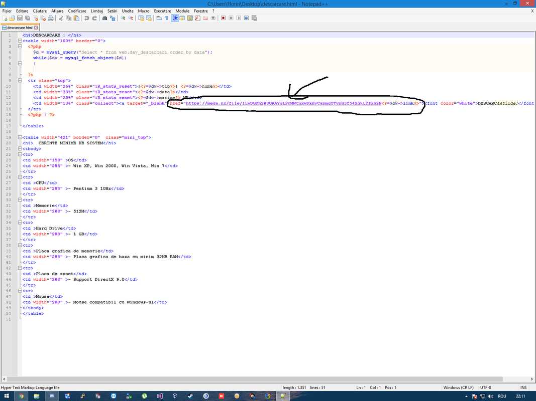Toggle word wrap in the toolbar

pos(159,18)
